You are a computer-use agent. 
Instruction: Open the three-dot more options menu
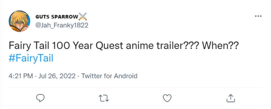point(258,16)
